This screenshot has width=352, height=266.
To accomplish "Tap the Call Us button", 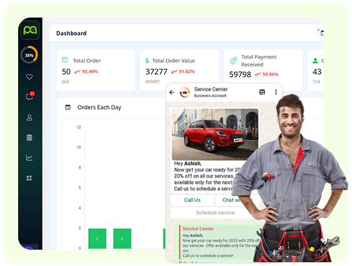I will [x=192, y=200].
